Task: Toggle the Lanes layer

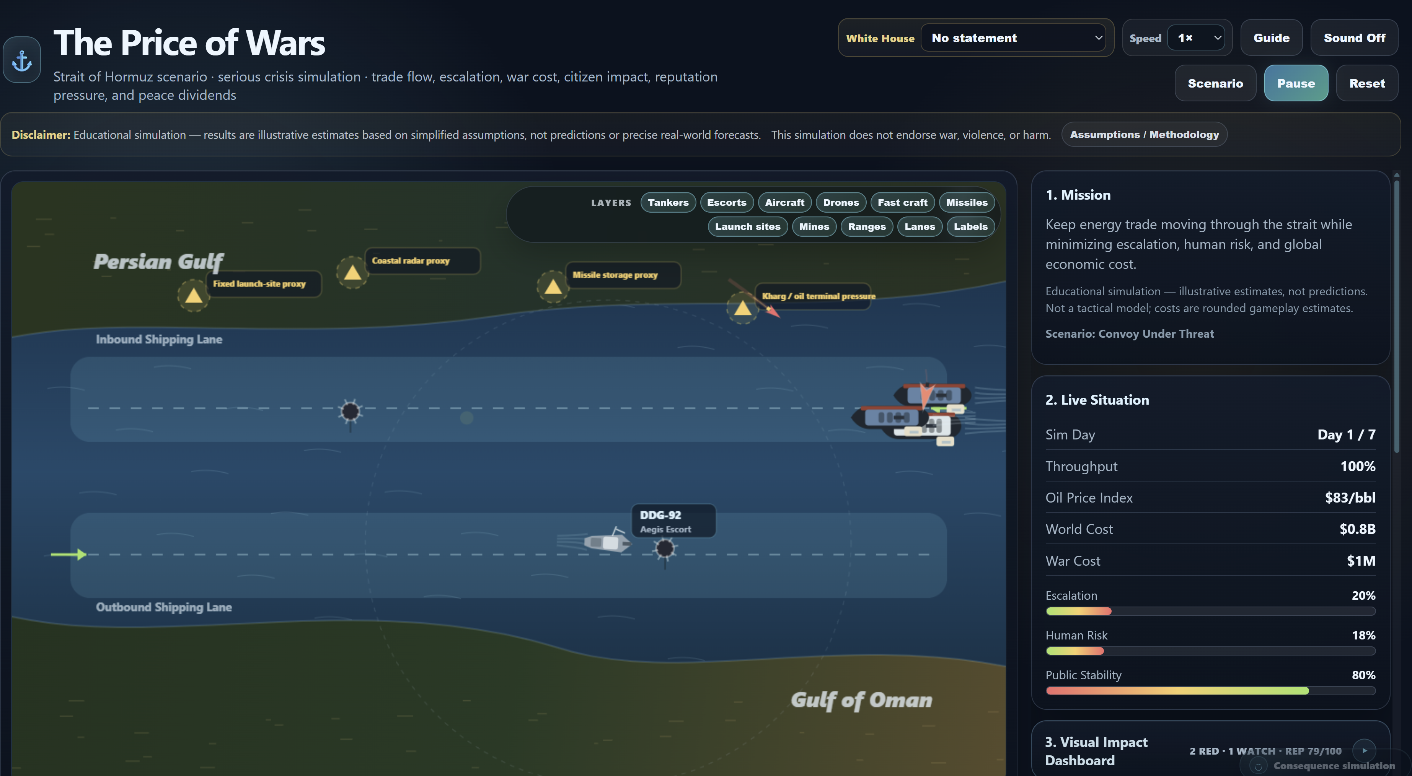Action: [x=919, y=226]
